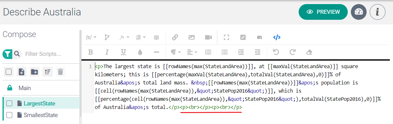Select the Main script
The image size is (393, 124).
click(x=41, y=88)
